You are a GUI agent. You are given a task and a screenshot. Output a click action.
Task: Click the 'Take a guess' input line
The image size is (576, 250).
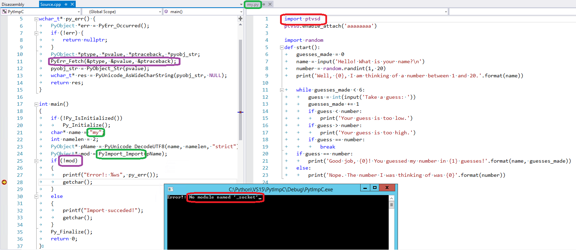pyautogui.click(x=362, y=97)
